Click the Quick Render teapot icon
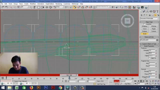Screen dimensions: 160x90 click(x=146, y=7)
